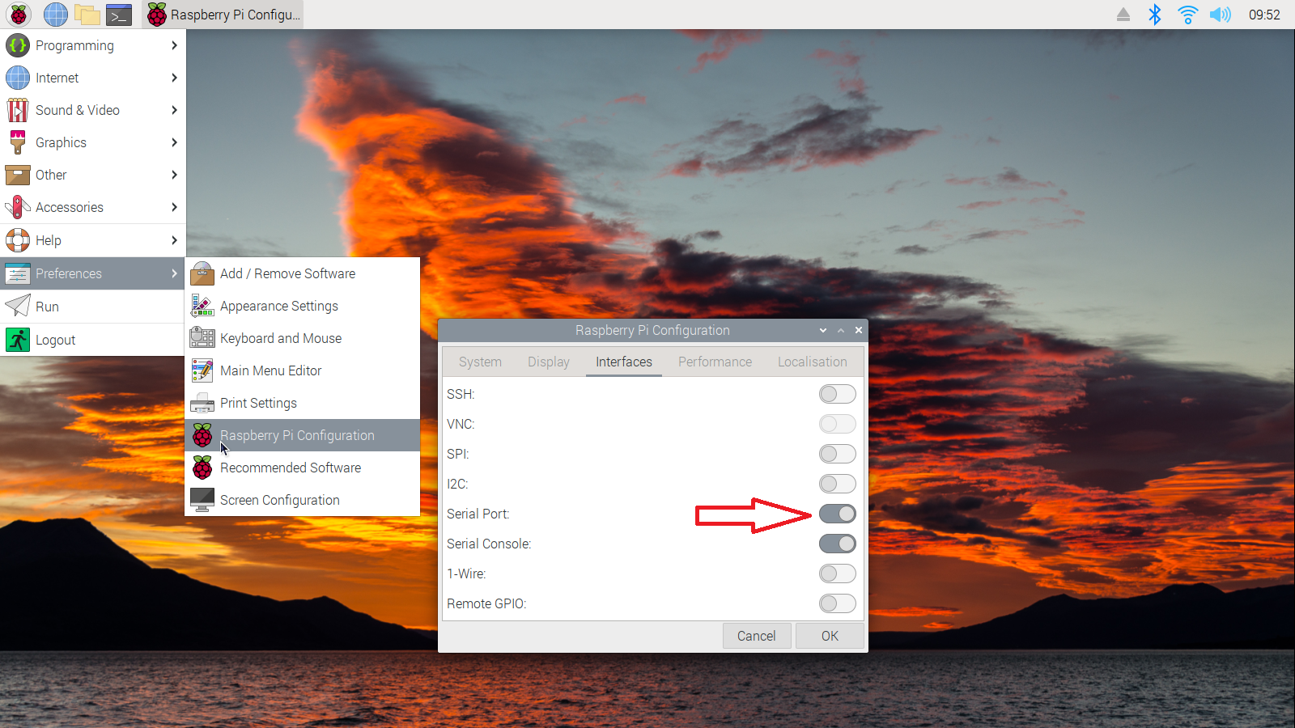Click the Internet category globe icon
Viewport: 1295px width, 728px height.
[x=18, y=78]
